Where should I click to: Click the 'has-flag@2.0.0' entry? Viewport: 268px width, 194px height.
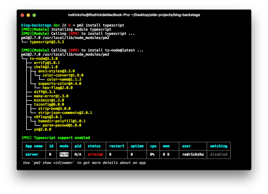coord(58,88)
